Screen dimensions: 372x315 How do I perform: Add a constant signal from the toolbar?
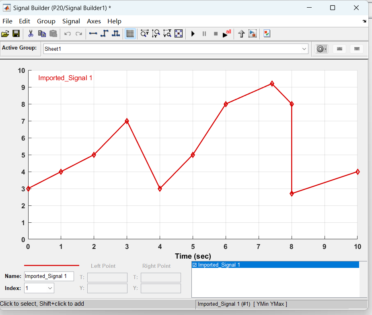(x=93, y=34)
